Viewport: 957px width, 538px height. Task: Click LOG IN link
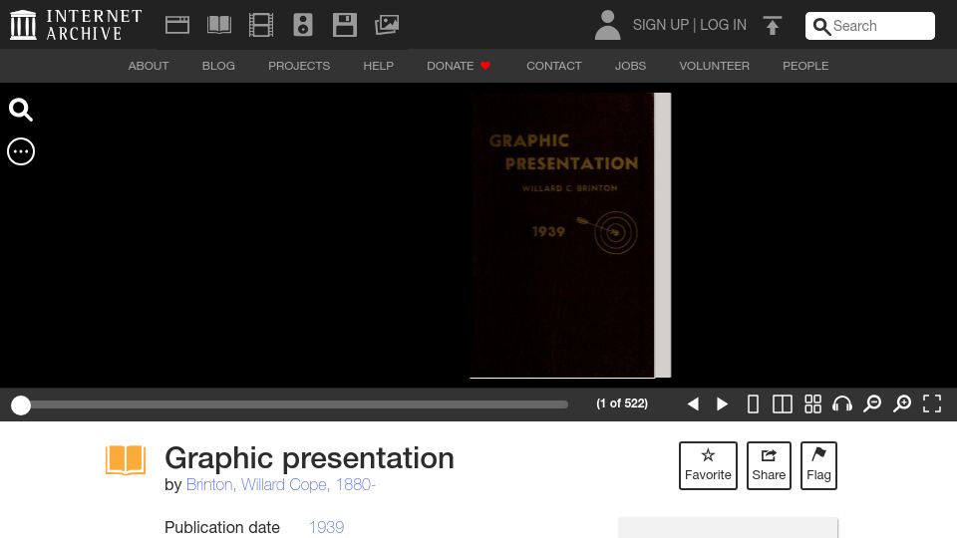tap(724, 25)
